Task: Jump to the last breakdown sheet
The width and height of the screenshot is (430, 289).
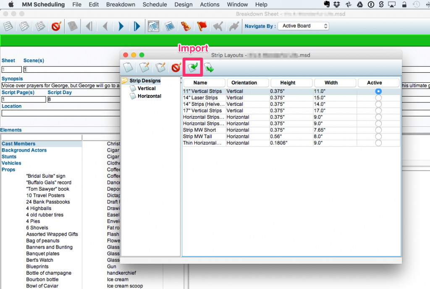Action: click(137, 26)
